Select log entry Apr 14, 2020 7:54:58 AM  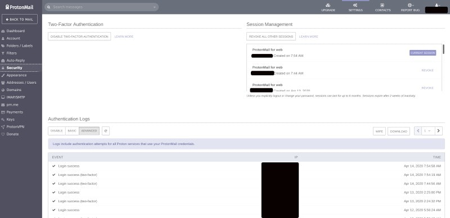(x=246, y=166)
